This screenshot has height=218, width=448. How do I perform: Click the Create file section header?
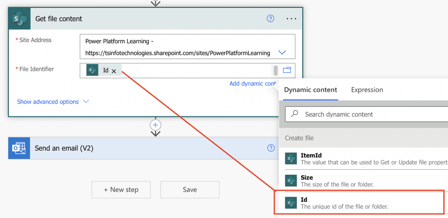(x=364, y=138)
